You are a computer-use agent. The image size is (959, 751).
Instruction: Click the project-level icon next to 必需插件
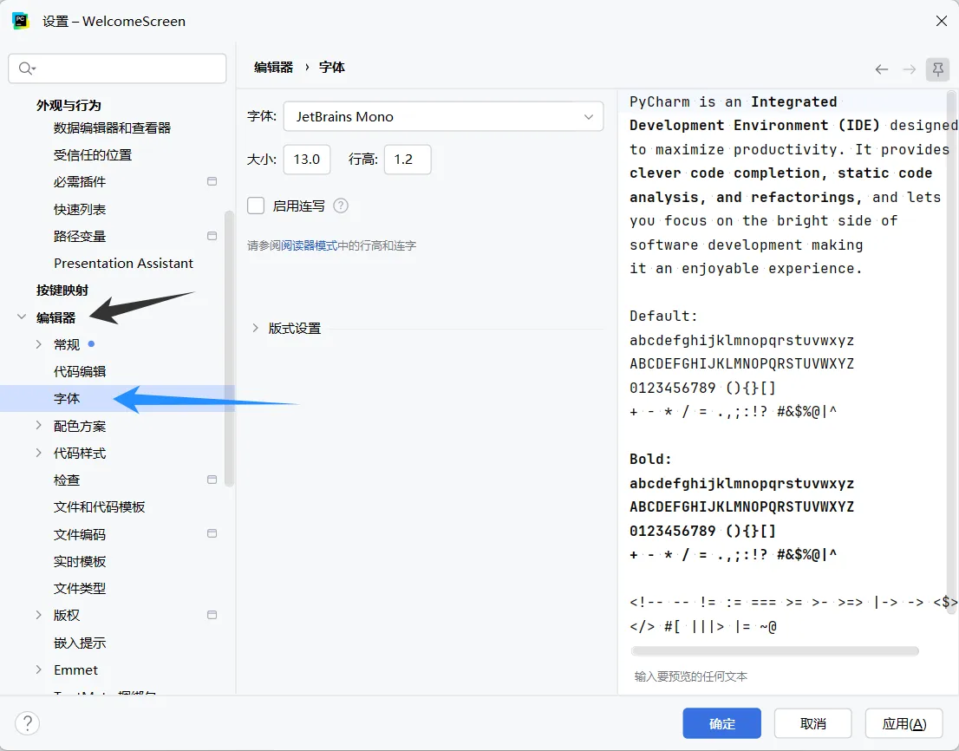coord(212,181)
